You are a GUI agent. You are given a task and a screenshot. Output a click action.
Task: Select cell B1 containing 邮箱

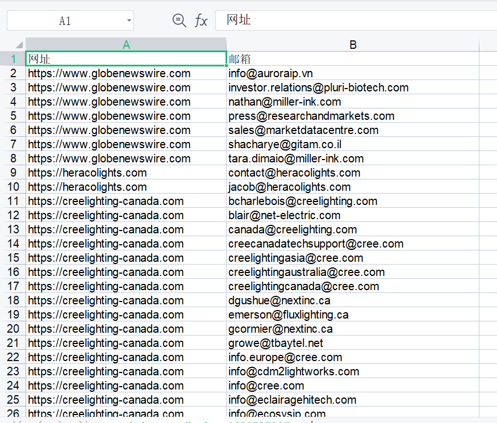click(x=353, y=59)
